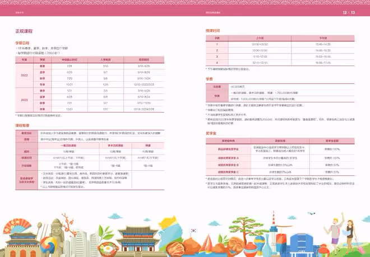Select the '成绩优秀奖学金 A' row label
Screen dimensions: 370x257
(x=228, y=158)
